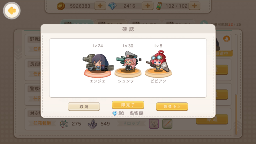Click the 派遣 dispatch button in last row
This screenshot has width=256, height=144.
point(212,119)
